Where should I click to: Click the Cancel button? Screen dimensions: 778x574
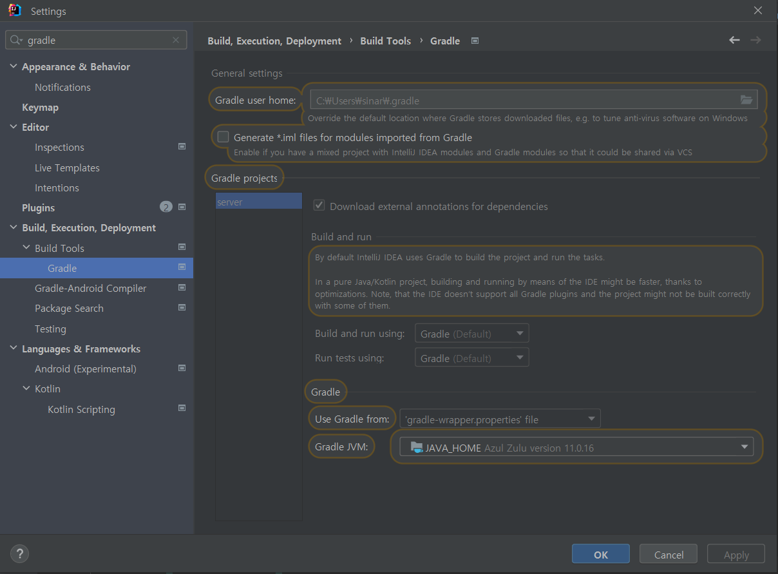(x=669, y=554)
